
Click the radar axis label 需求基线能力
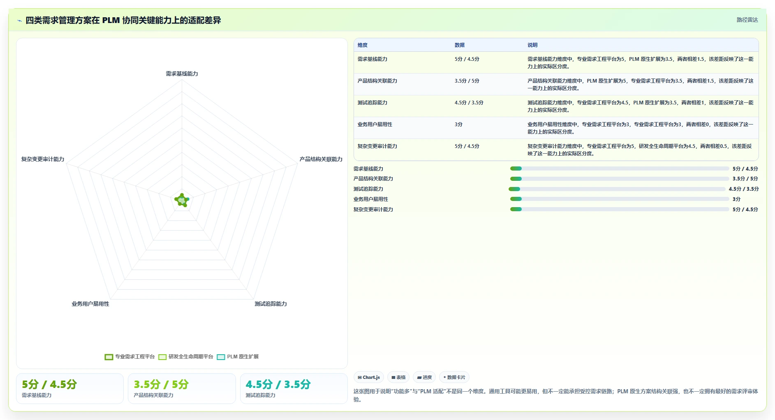[x=182, y=74]
